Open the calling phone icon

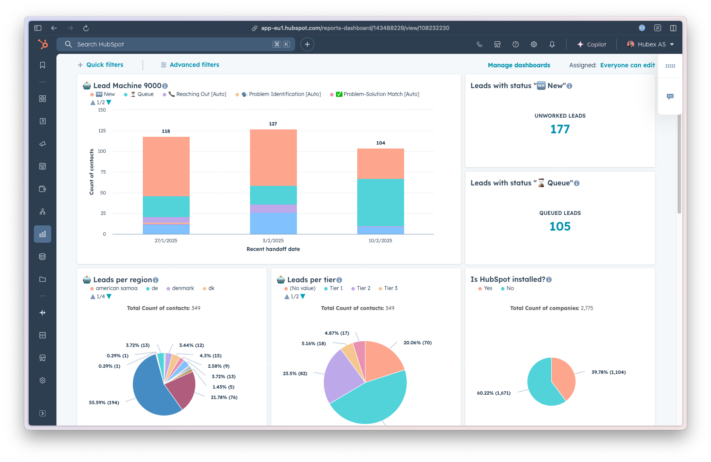point(480,44)
